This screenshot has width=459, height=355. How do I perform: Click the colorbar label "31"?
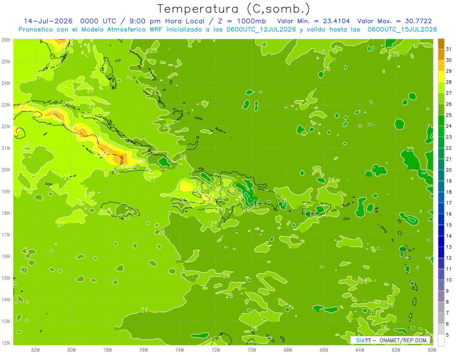[x=449, y=49]
